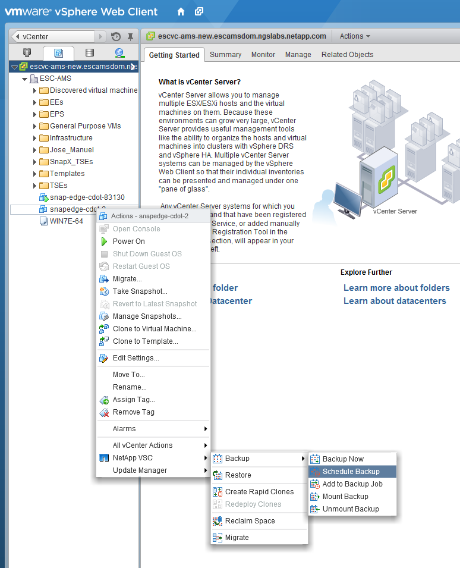Image resolution: width=460 pixels, height=568 pixels.
Task: Open the new window icon beside home
Action: 199,11
